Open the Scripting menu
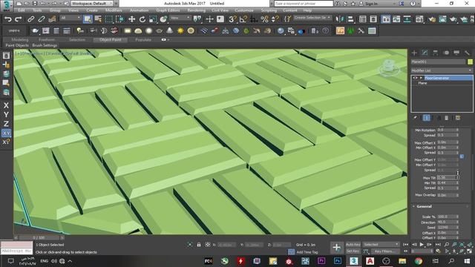Image resolution: width=475 pixels, height=267 pixels. [x=269, y=10]
